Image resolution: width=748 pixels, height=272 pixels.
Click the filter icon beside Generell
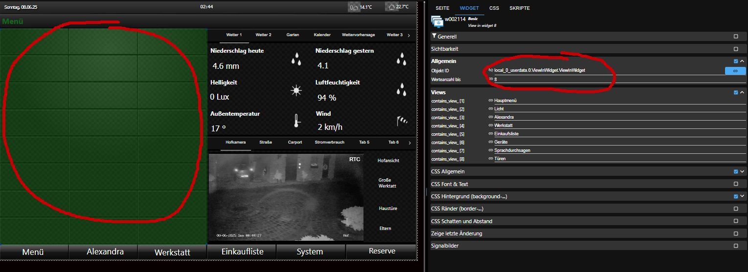pyautogui.click(x=434, y=36)
